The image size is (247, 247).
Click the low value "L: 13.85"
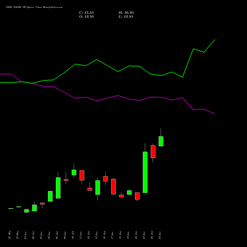[126, 17]
